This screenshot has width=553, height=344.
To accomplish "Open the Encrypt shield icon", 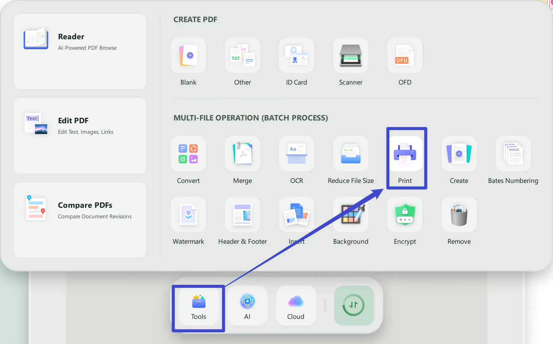I will coord(405,215).
